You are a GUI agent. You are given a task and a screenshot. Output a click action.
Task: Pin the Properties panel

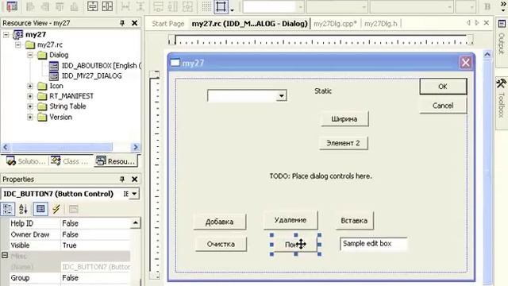(x=122, y=179)
